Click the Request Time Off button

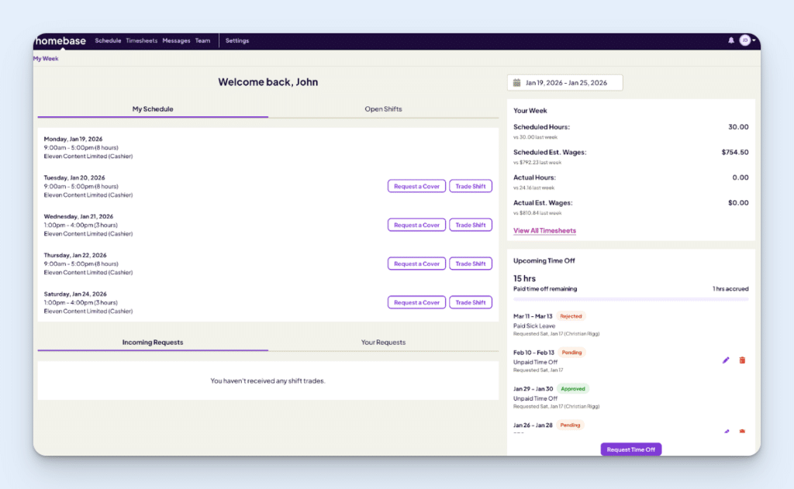pos(630,449)
